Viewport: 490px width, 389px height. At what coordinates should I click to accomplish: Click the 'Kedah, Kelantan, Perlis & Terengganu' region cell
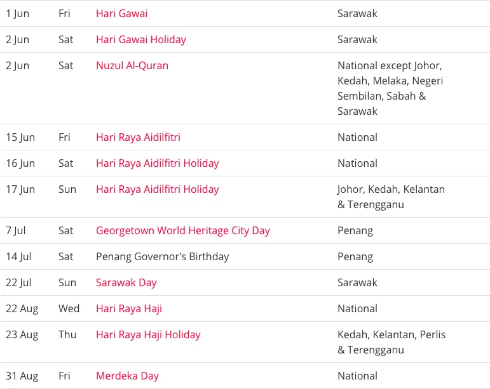click(391, 342)
